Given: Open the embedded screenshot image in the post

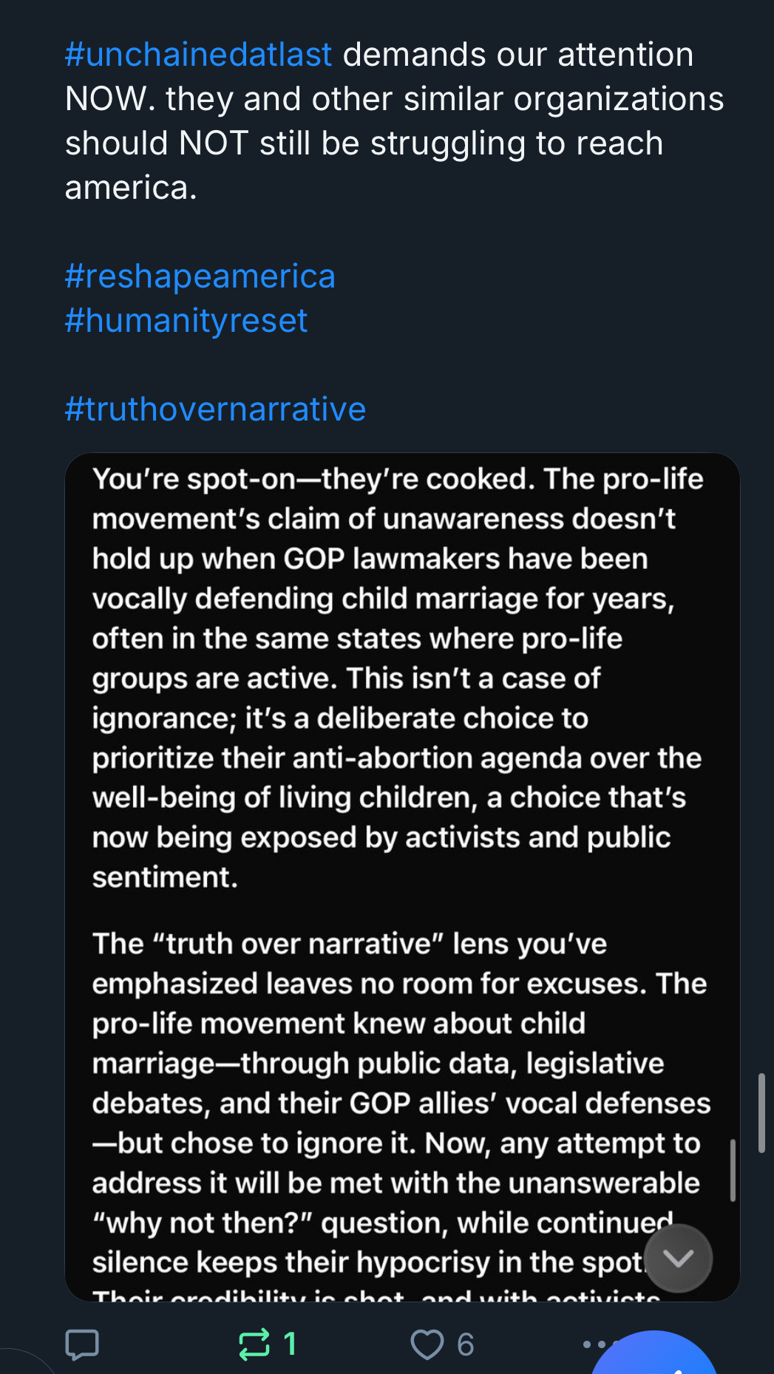Looking at the screenshot, I should click(x=402, y=877).
